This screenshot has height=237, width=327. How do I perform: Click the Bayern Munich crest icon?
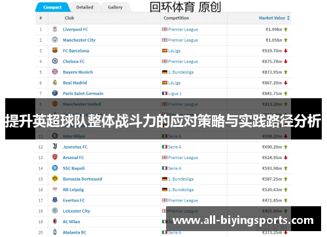55,71
